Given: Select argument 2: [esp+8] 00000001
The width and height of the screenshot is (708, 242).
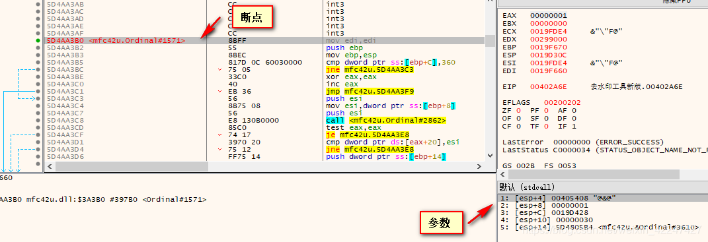Looking at the screenshot, I should tap(603, 205).
